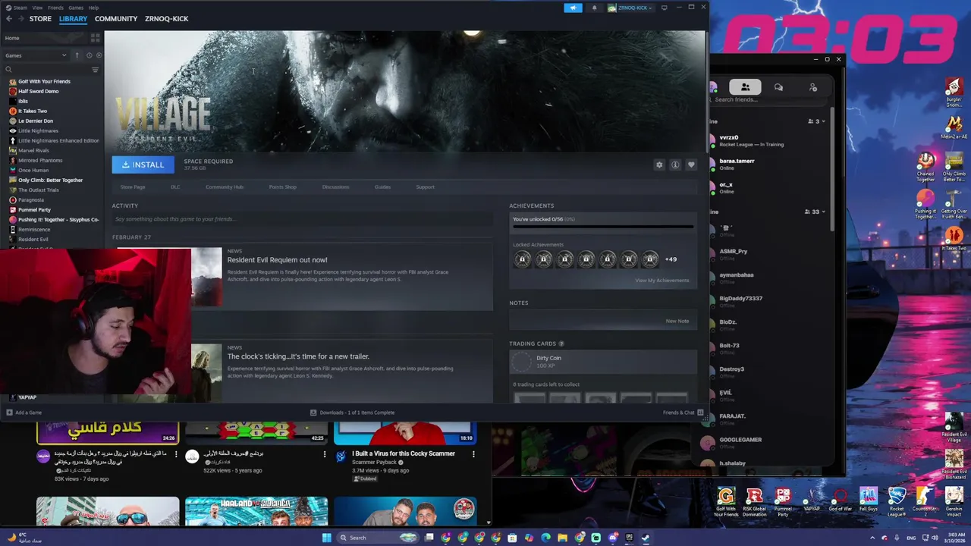Viewport: 971px width, 546px height.
Task: Click the activity comment input field
Action: [x=303, y=219]
